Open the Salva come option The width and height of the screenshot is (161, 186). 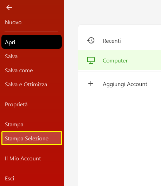[19, 71]
